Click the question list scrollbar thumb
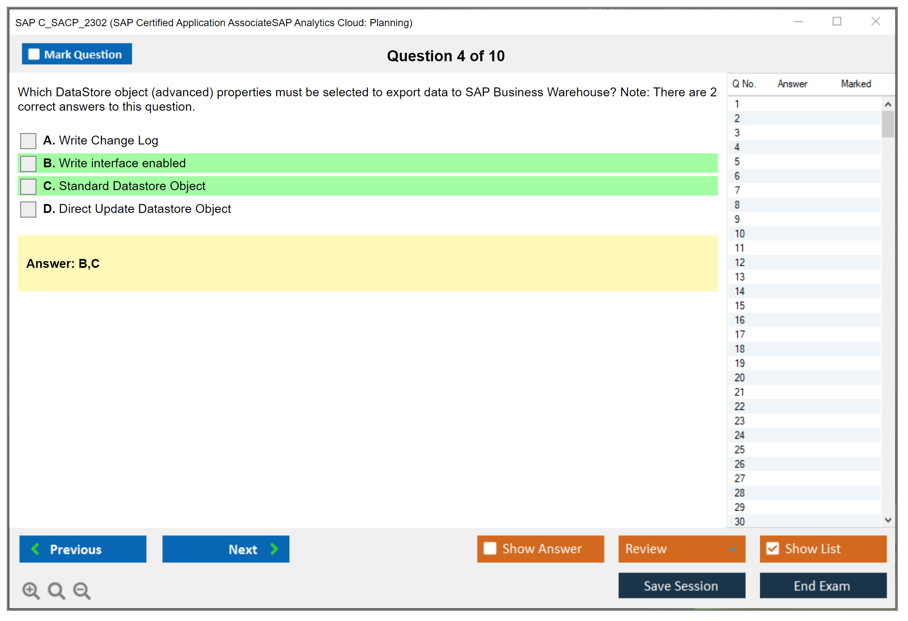The image size is (908, 621). click(888, 124)
